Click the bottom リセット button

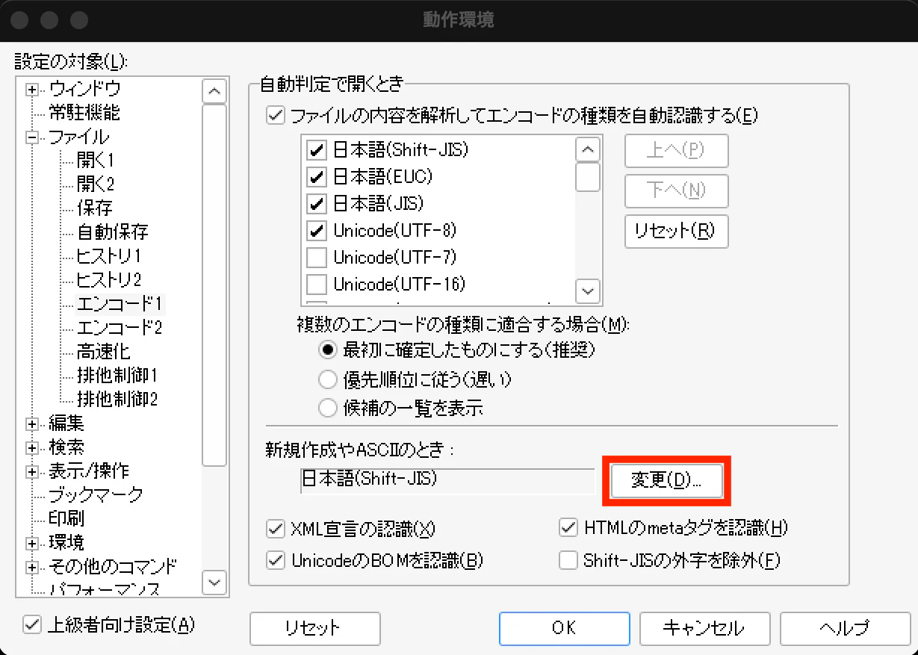click(314, 628)
